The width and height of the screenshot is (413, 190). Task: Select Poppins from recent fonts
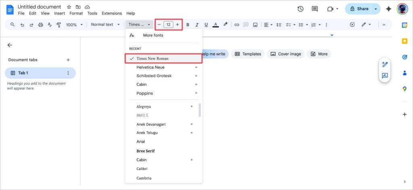click(164, 93)
